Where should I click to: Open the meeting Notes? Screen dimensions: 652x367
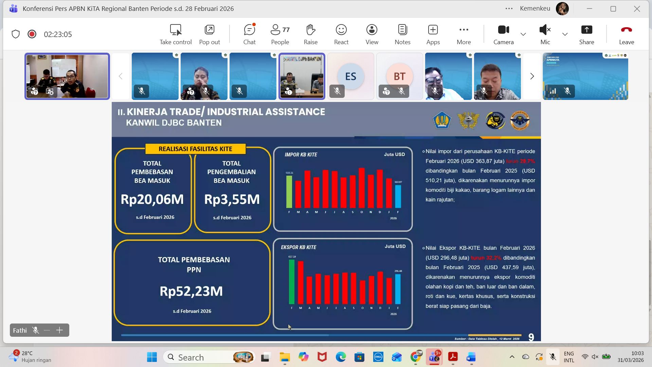(402, 34)
